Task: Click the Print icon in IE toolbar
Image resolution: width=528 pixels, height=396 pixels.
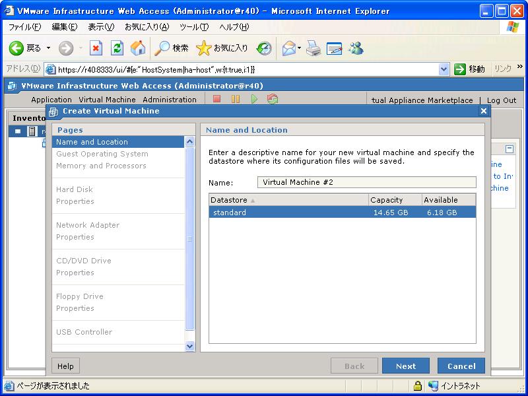Action: pos(314,48)
